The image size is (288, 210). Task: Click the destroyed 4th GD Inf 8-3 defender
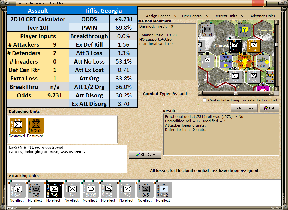coord(17,125)
